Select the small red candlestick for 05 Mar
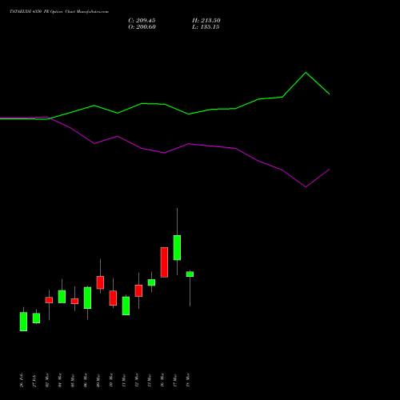Viewport: 400px width, 400px height. tap(74, 301)
